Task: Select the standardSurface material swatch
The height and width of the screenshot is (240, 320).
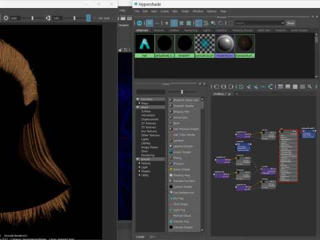Action: [245, 46]
